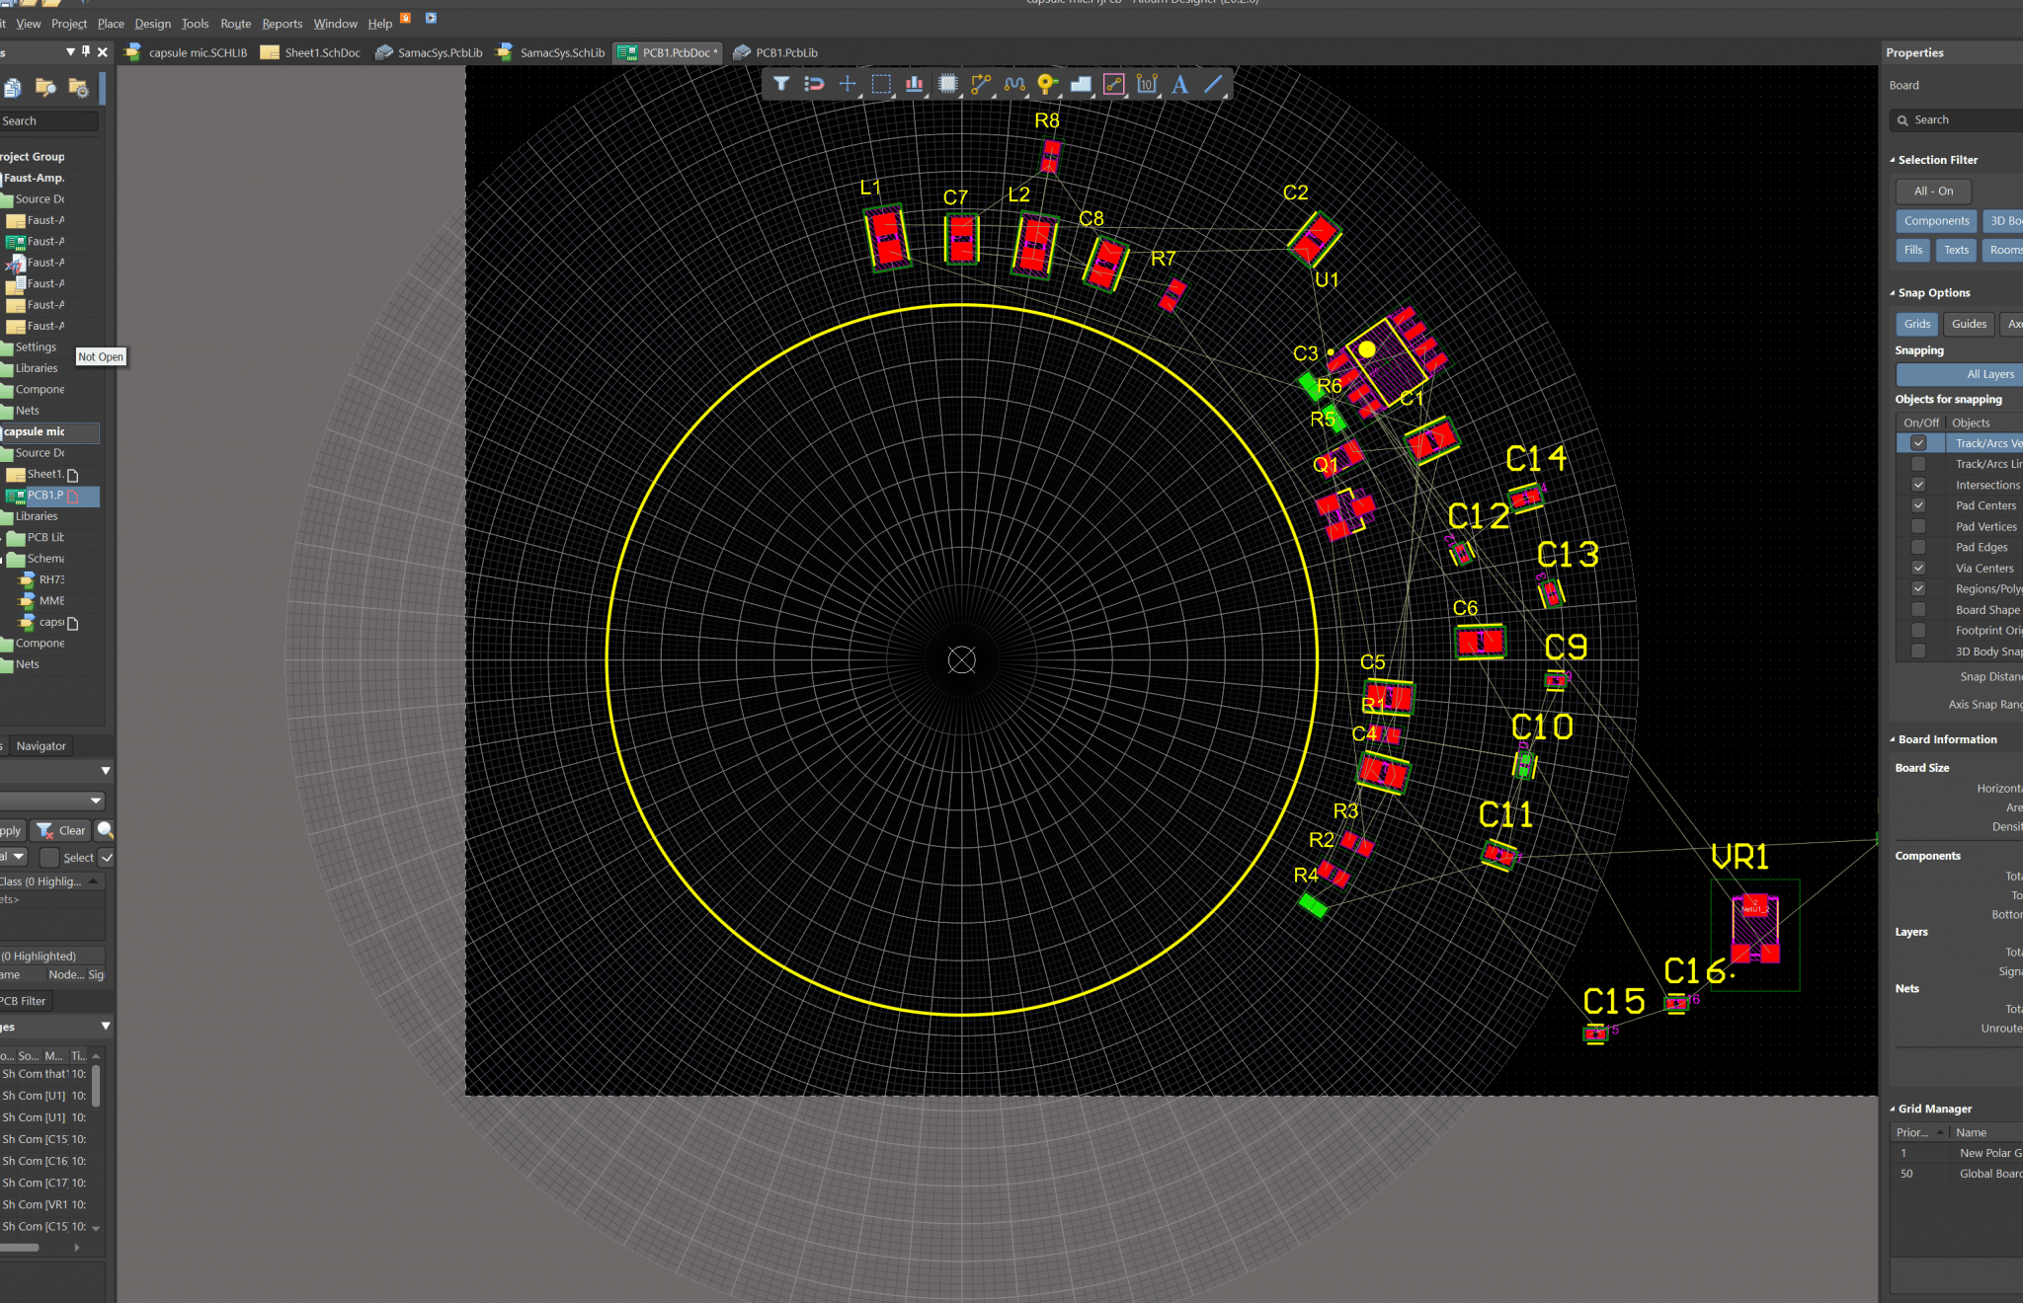The height and width of the screenshot is (1303, 2023).
Task: Toggle Via Centers snapping checkbox
Action: click(x=1918, y=568)
